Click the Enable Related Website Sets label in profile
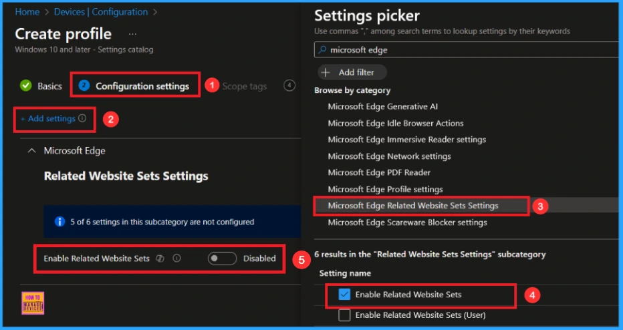Screen dimensions: 623x330 click(x=96, y=259)
